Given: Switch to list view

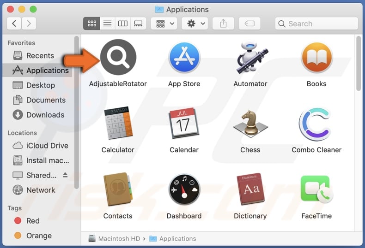Looking at the screenshot, I should (107, 24).
